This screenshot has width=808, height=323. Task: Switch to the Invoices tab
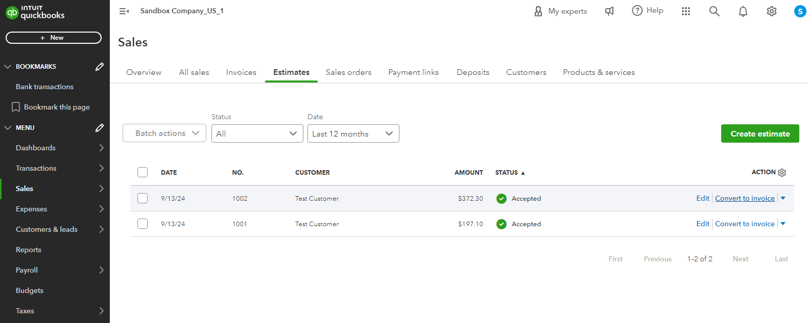tap(241, 72)
